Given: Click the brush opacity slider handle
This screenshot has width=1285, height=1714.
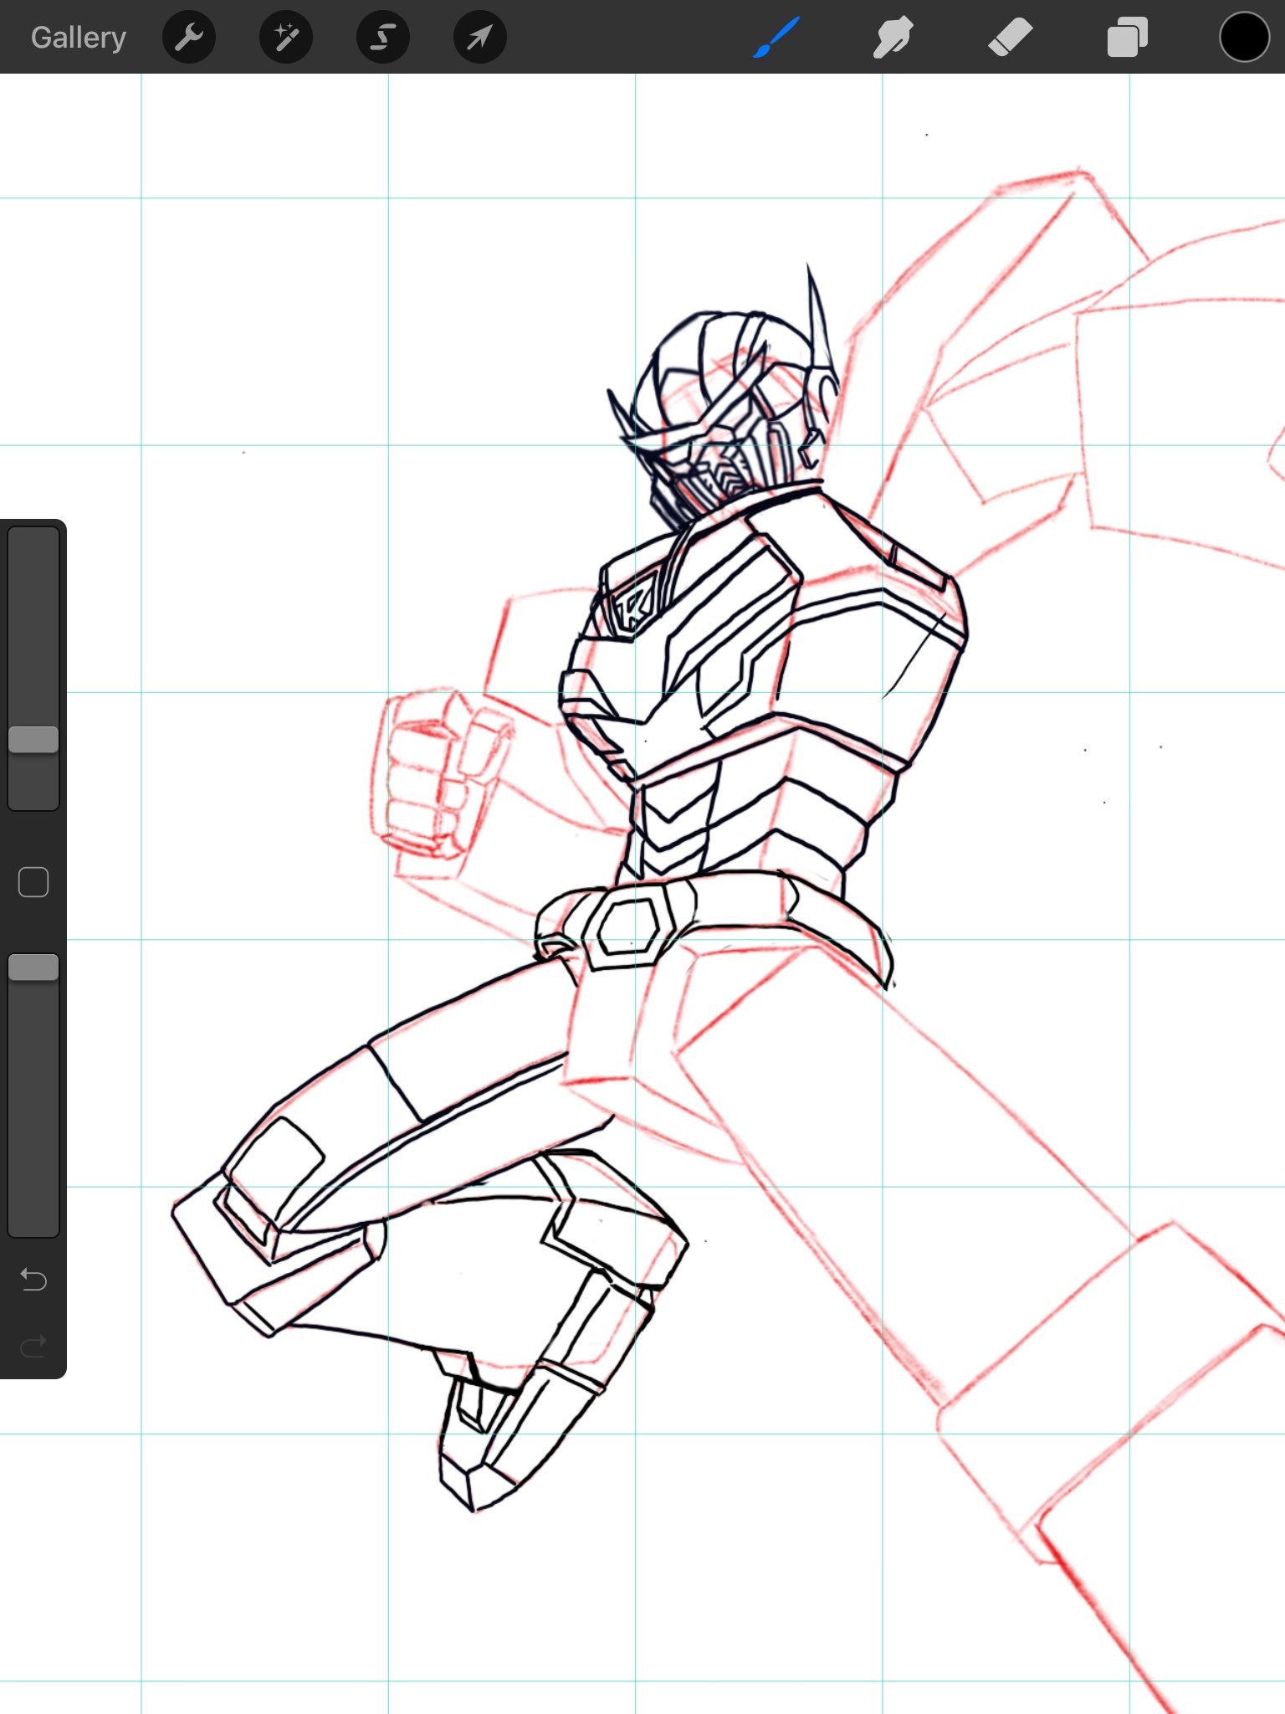Looking at the screenshot, I should click(x=33, y=967).
